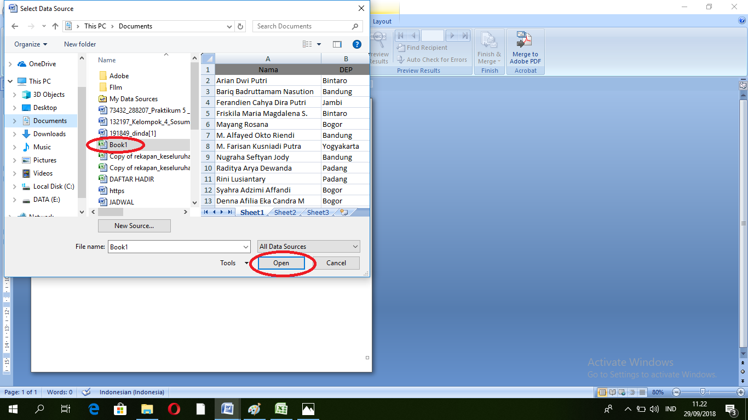Open the dialog help question mark icon
The height and width of the screenshot is (420, 748).
[357, 44]
